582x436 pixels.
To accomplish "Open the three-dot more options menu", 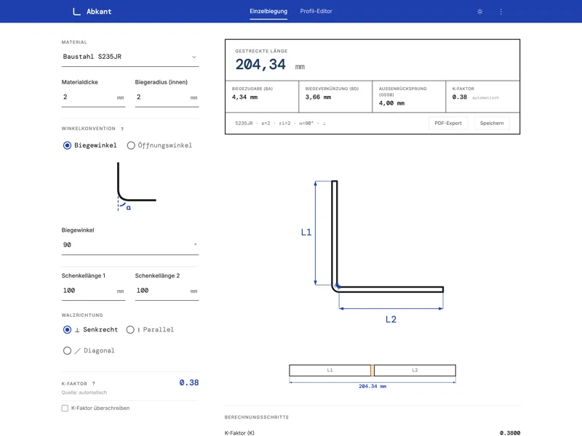I will pos(501,12).
